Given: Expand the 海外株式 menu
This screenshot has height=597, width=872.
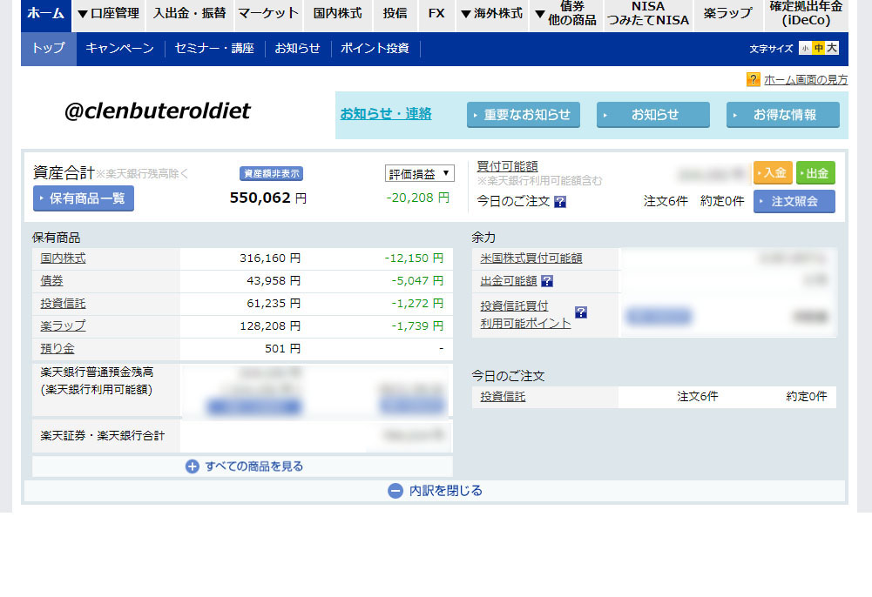Looking at the screenshot, I should 491,14.
